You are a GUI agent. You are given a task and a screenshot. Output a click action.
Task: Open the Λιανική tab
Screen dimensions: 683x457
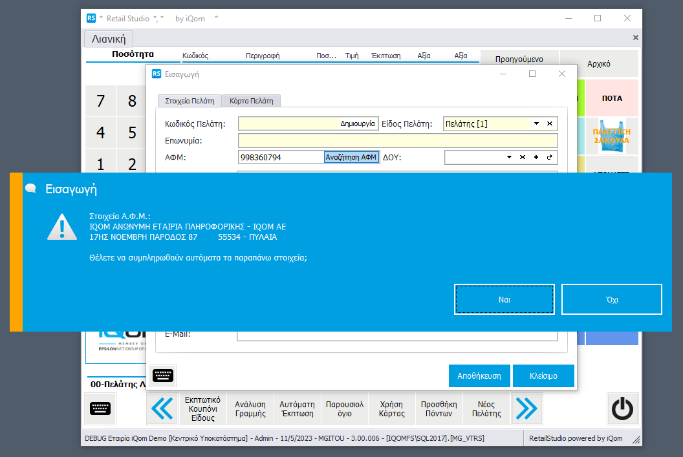pyautogui.click(x=109, y=39)
